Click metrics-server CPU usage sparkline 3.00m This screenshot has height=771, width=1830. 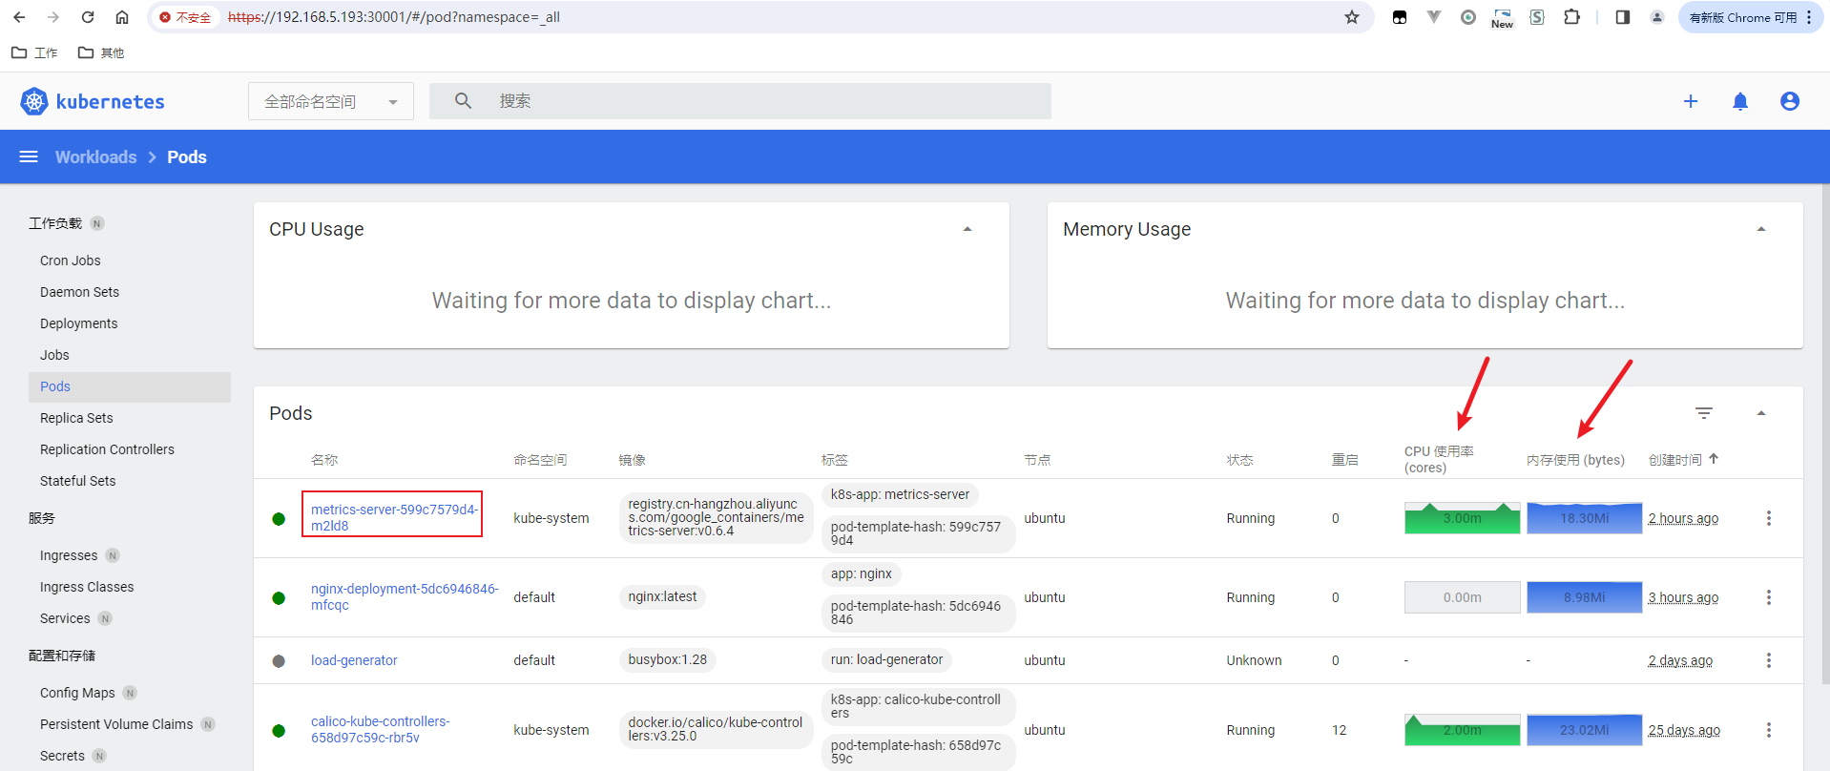point(1462,518)
